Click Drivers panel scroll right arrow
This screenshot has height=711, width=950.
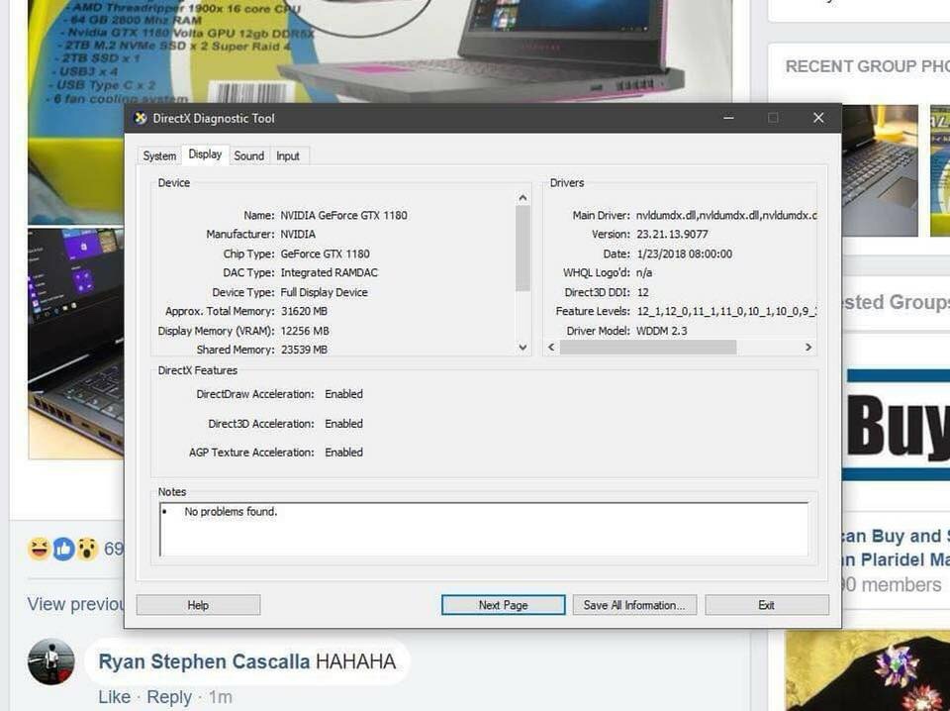pyautogui.click(x=808, y=348)
